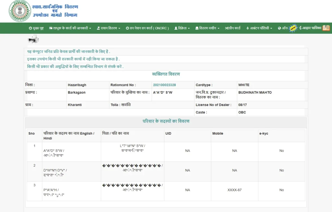Click the Caste value OBC
Image resolution: width=332 pixels, height=212 pixels.
tap(242, 112)
